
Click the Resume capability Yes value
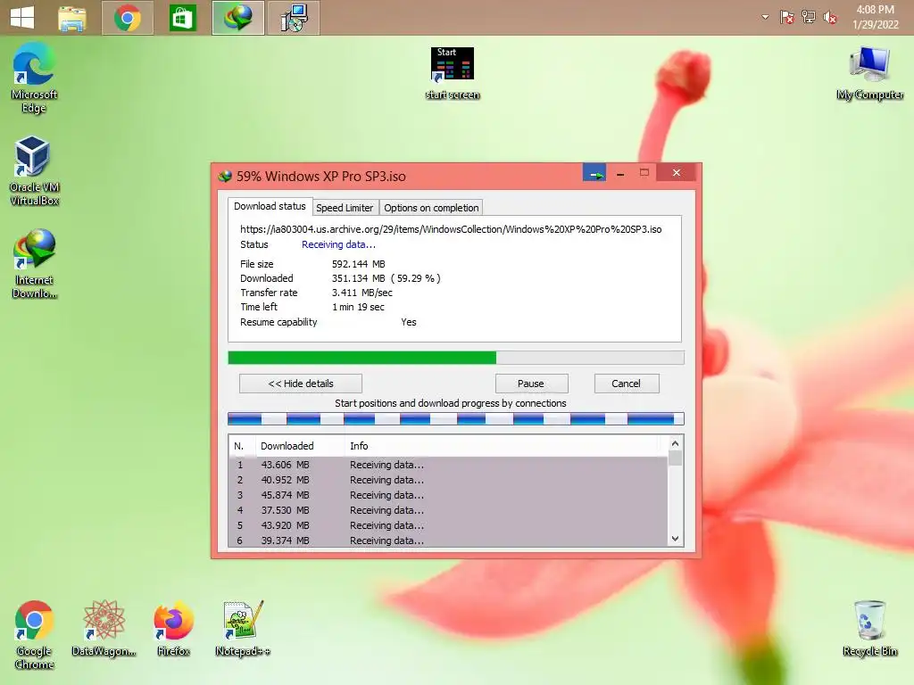pyautogui.click(x=409, y=322)
